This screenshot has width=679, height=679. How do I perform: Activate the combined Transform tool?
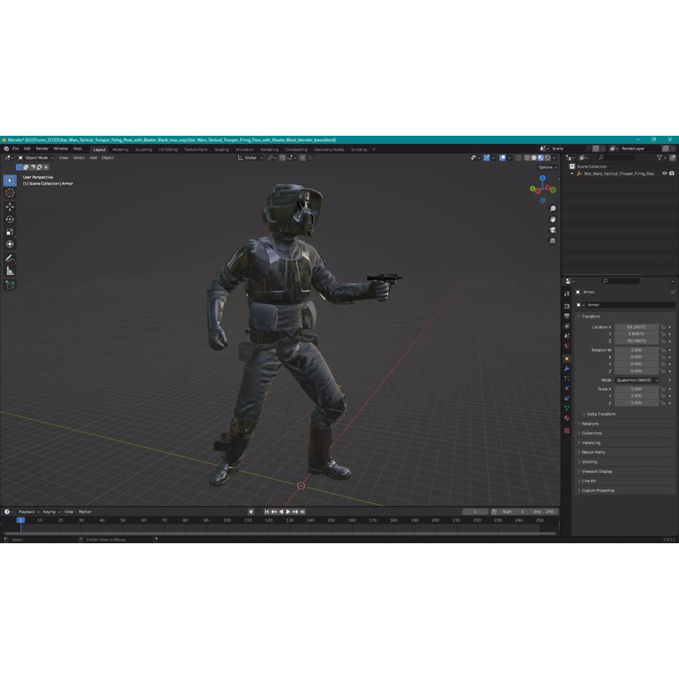click(10, 244)
